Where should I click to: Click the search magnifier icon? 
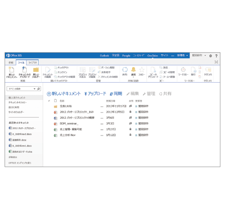tap(39, 89)
